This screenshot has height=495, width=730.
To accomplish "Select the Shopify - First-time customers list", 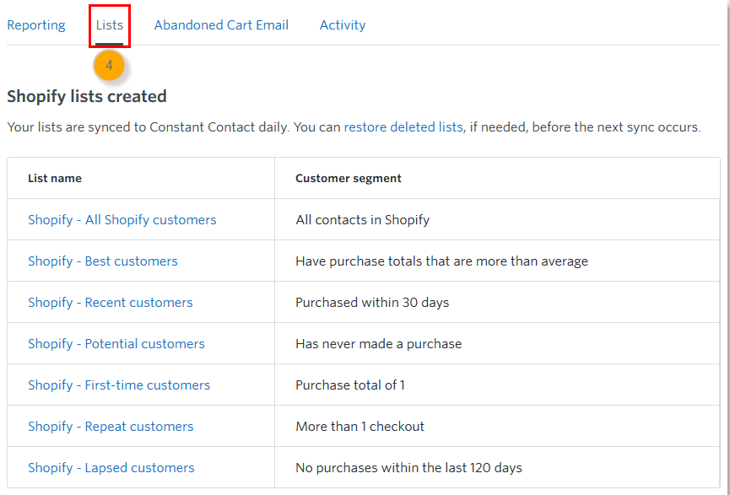I will pyautogui.click(x=119, y=385).
